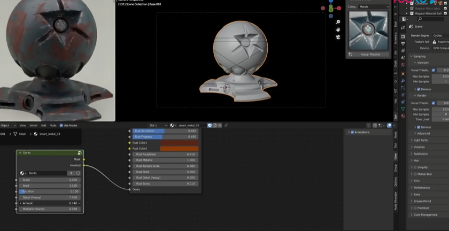Open the Render properties tab icon
Screen dimensions: 449x231
pyautogui.click(x=403, y=36)
